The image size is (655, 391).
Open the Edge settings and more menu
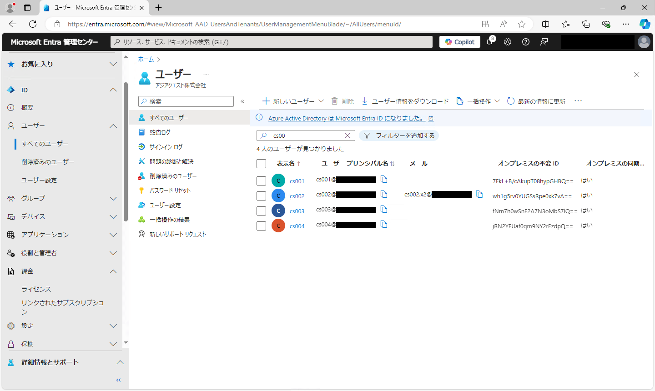point(626,24)
